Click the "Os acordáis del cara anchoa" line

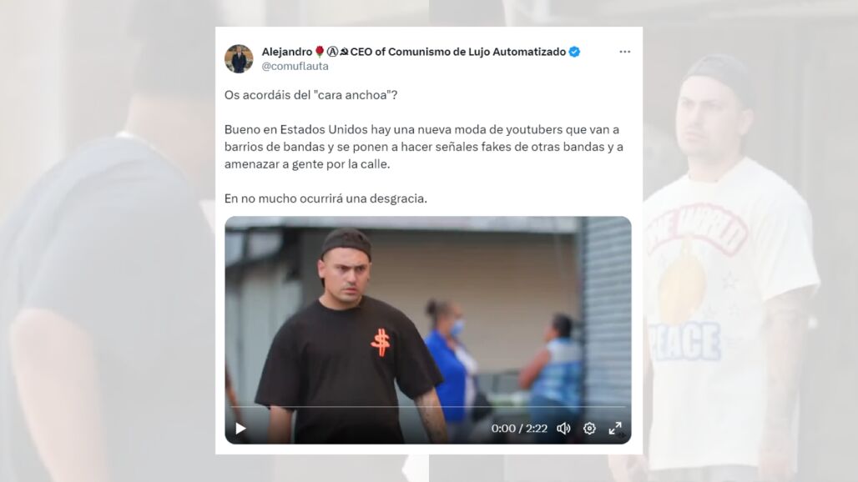(310, 95)
